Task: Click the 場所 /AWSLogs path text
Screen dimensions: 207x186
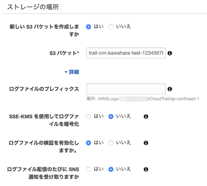Action: coord(143,99)
